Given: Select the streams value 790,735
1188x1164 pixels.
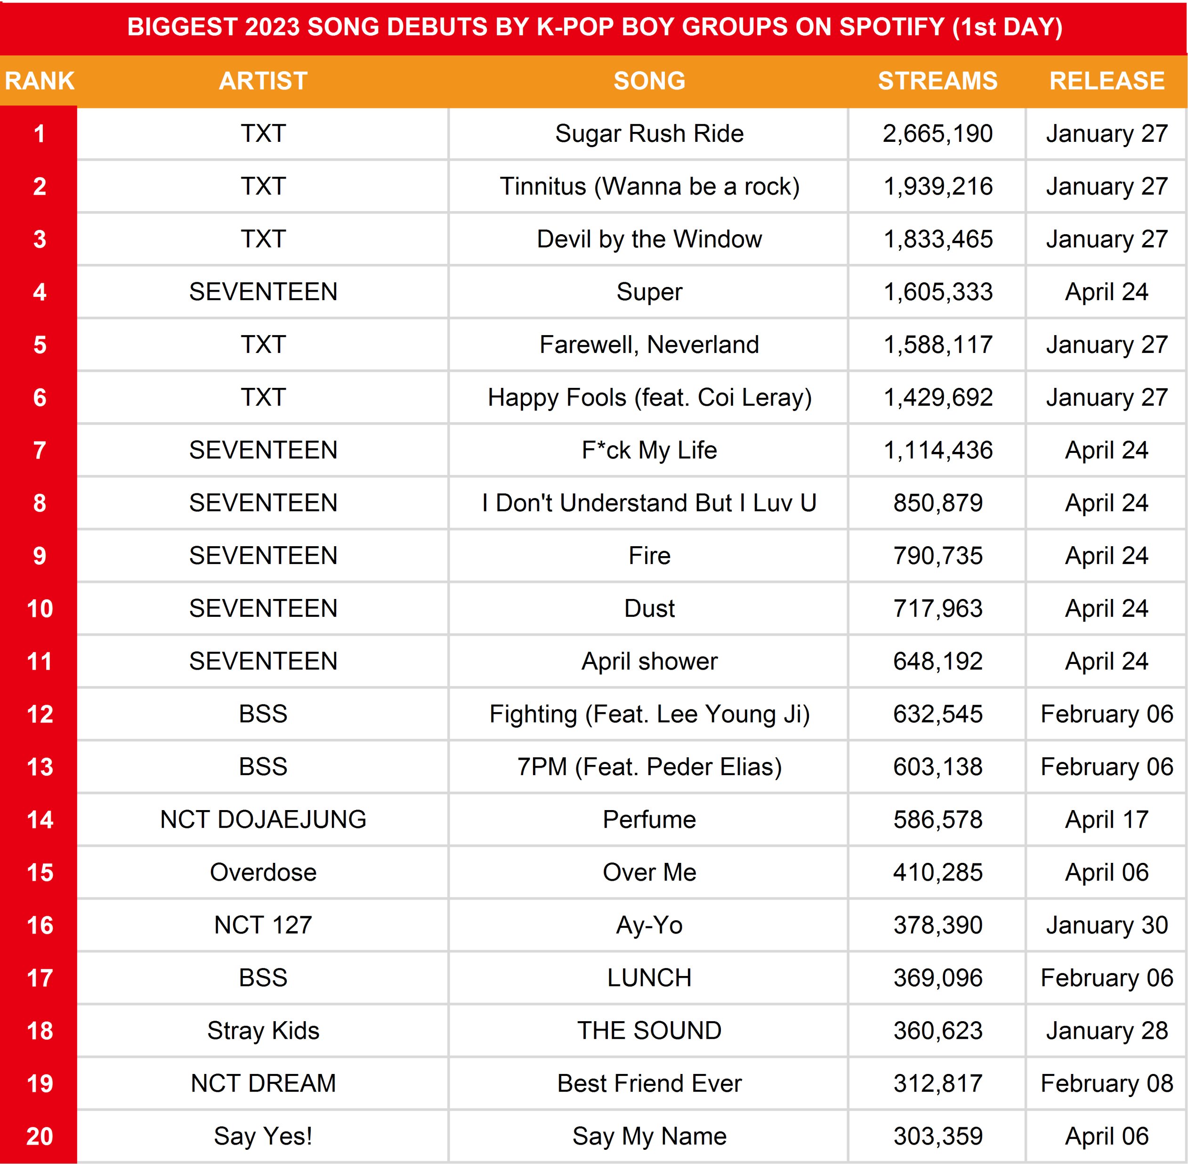Looking at the screenshot, I should 937,556.
